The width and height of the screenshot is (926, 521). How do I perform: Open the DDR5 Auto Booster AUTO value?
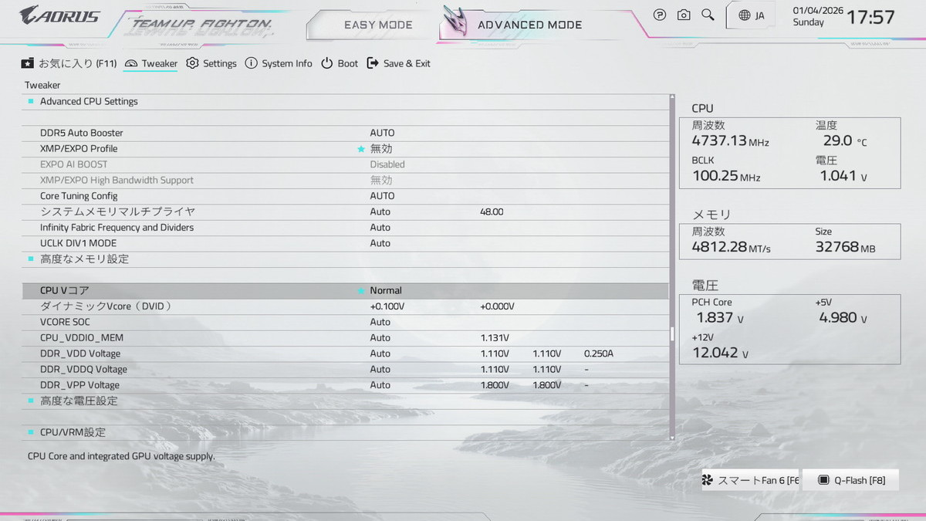[x=382, y=133]
